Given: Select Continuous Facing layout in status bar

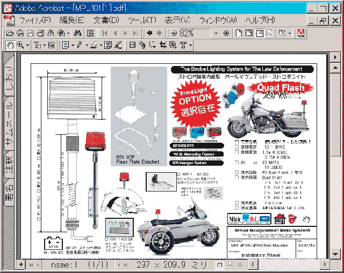Looking at the screenshot, I should 240,264.
